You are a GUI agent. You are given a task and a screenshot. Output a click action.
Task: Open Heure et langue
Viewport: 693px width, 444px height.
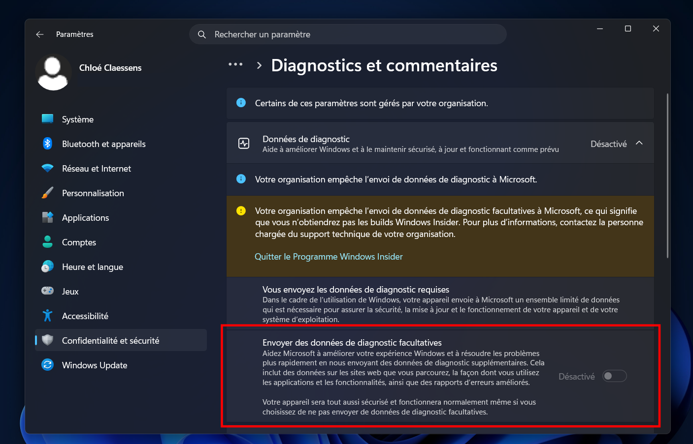[x=121, y=266]
